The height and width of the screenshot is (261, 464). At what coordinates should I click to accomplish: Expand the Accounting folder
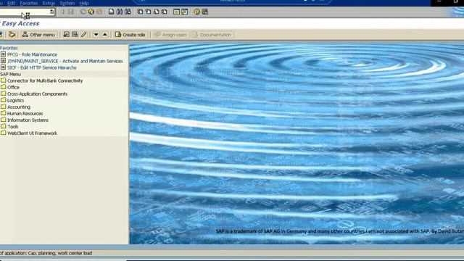pyautogui.click(x=19, y=107)
